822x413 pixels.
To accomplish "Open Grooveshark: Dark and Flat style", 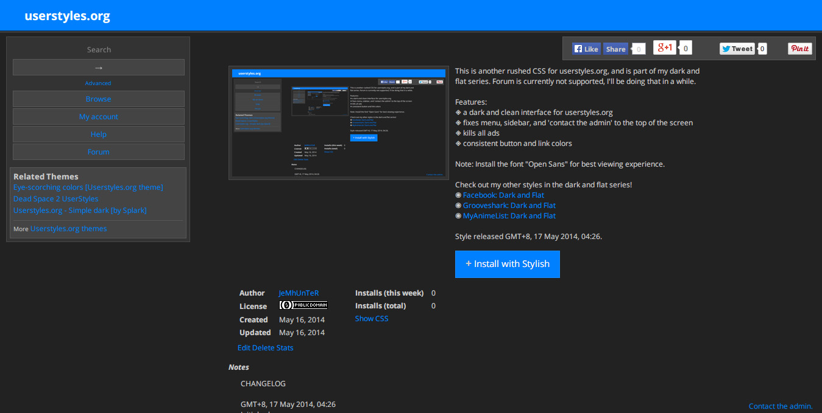I will click(x=509, y=206).
